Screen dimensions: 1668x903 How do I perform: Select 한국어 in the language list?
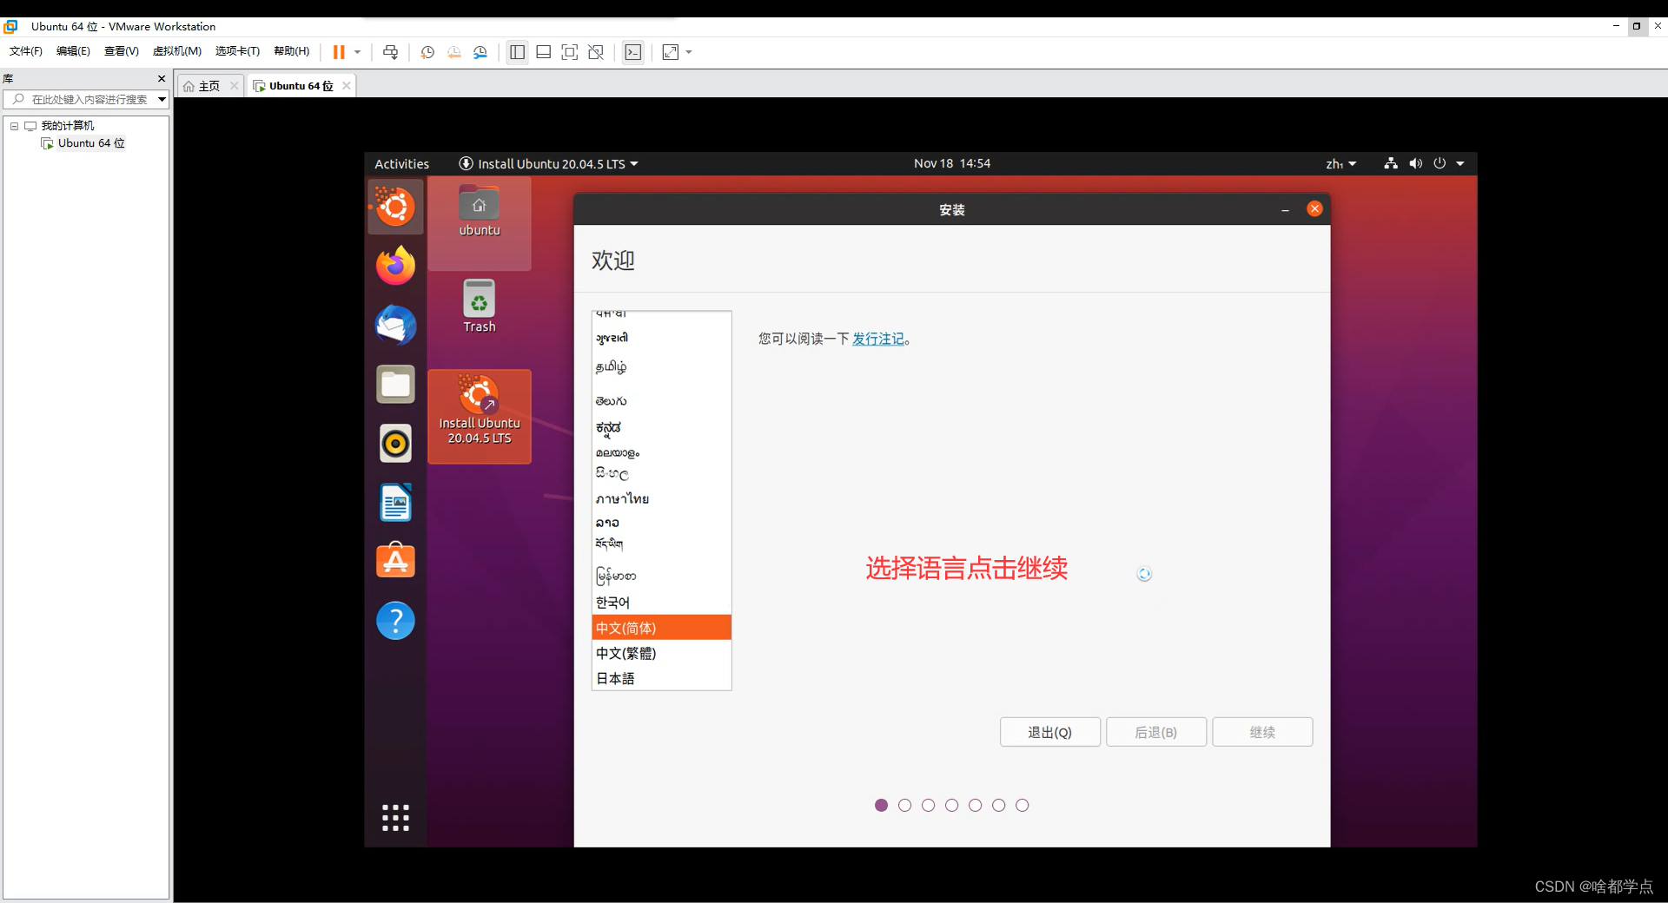click(x=662, y=603)
